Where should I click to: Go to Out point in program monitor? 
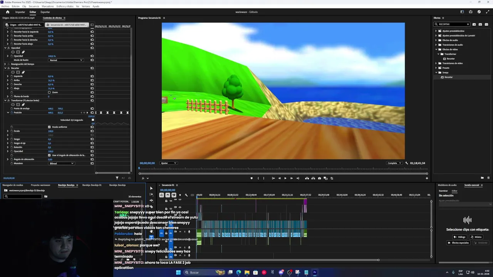pos(298,178)
